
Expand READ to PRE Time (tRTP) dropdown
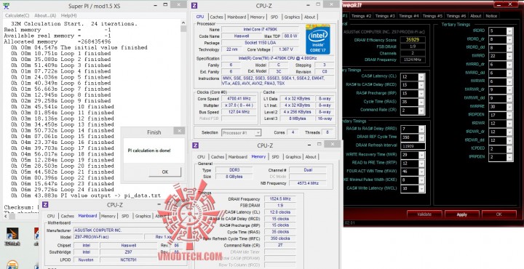421,164
